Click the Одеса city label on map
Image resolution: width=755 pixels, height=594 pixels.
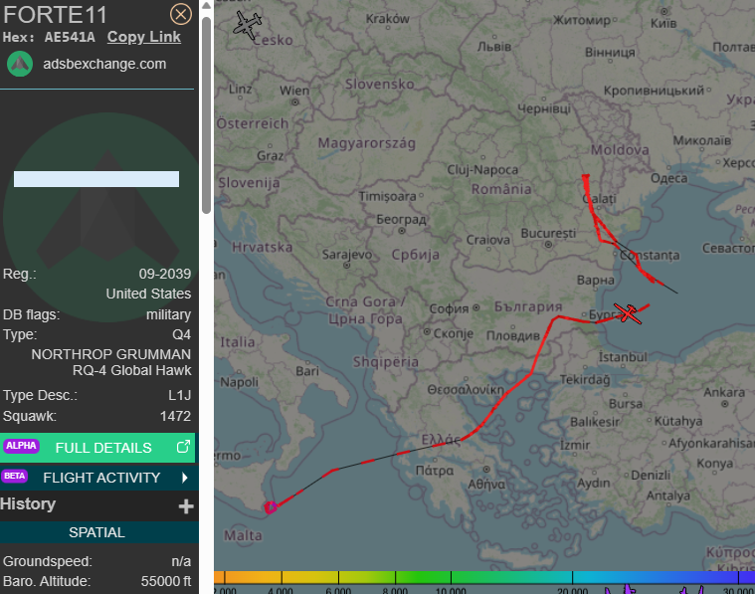[668, 179]
